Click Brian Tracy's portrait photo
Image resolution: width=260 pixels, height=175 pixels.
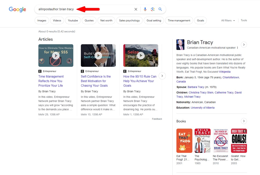[x=180, y=45]
